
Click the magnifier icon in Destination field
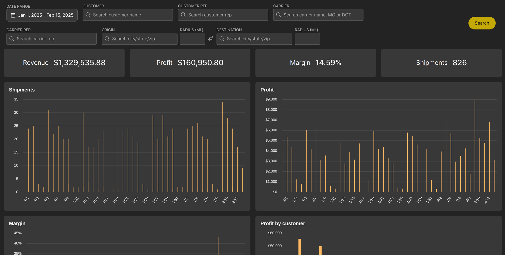pyautogui.click(x=222, y=39)
